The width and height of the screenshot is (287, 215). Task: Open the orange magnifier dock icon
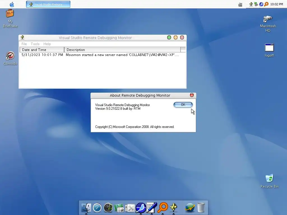[x=163, y=207]
